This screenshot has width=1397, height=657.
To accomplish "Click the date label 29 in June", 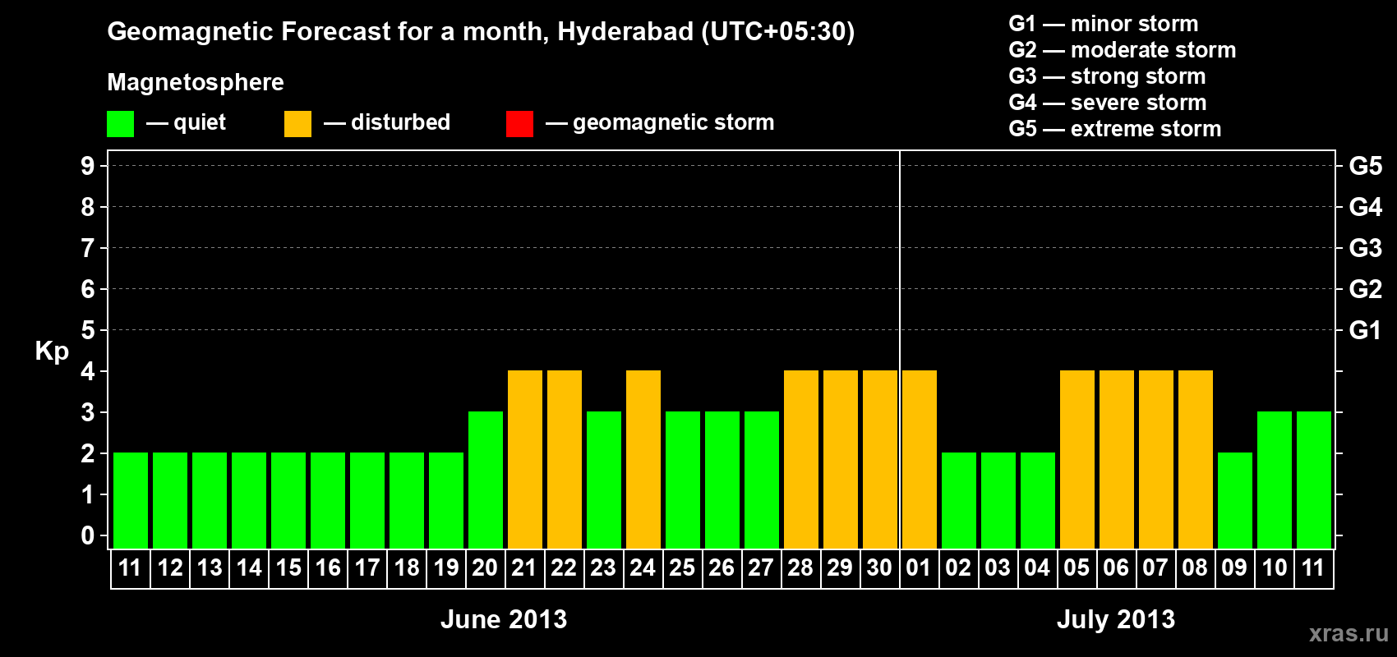I will (840, 567).
